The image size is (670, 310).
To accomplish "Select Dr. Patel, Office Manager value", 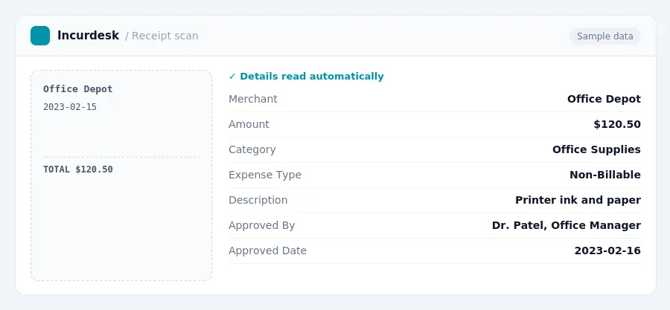I will pos(567,225).
